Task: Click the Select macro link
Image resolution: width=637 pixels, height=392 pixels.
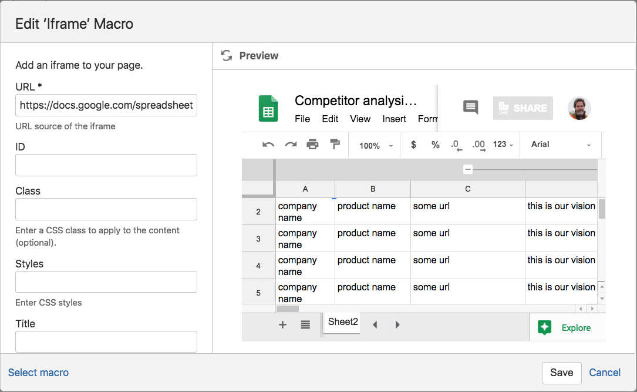Action: click(x=39, y=373)
